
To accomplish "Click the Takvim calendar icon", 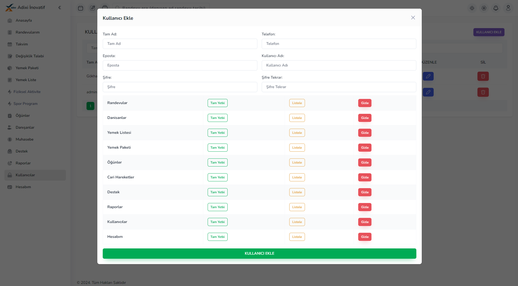I will coord(10,44).
